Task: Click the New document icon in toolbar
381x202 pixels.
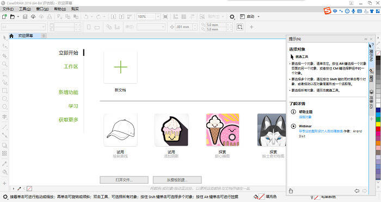Action: [4, 16]
